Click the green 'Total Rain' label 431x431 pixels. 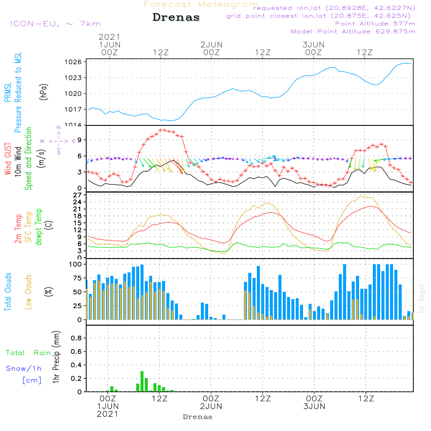[x=28, y=353]
